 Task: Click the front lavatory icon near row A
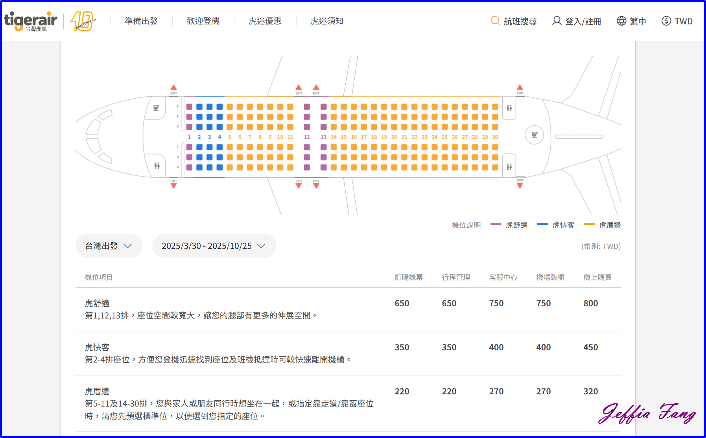[x=157, y=166]
